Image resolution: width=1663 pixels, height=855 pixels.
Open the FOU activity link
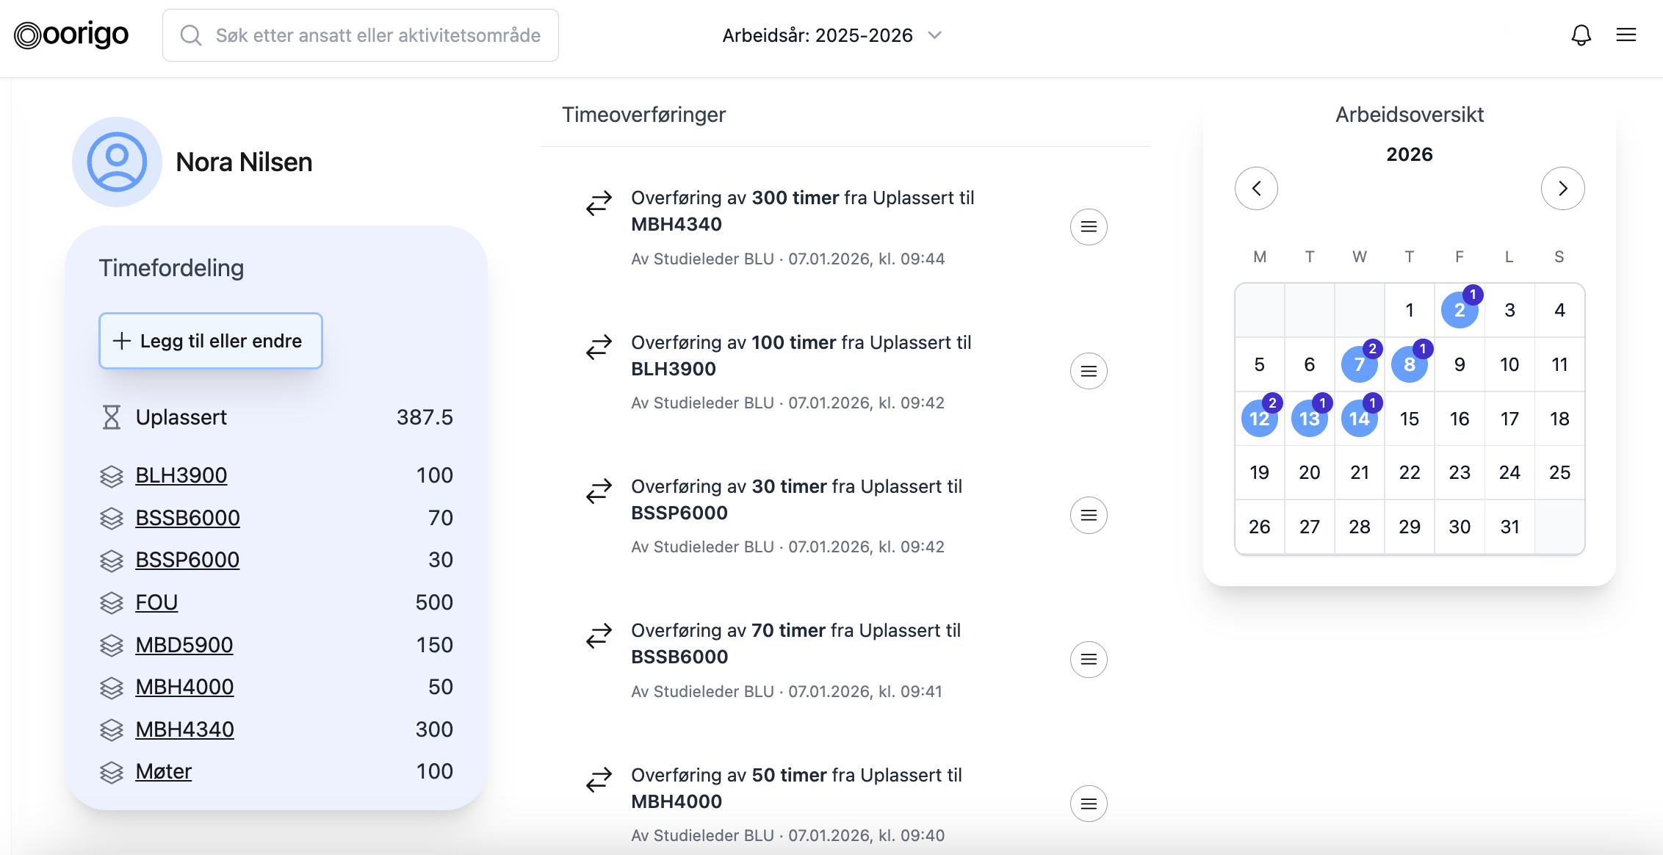(156, 602)
